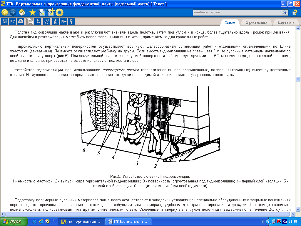The width and height of the screenshot is (301, 226).
Task: Activate Word taskbar button 'ТТК Вертикальная г...'
Action: (128, 222)
